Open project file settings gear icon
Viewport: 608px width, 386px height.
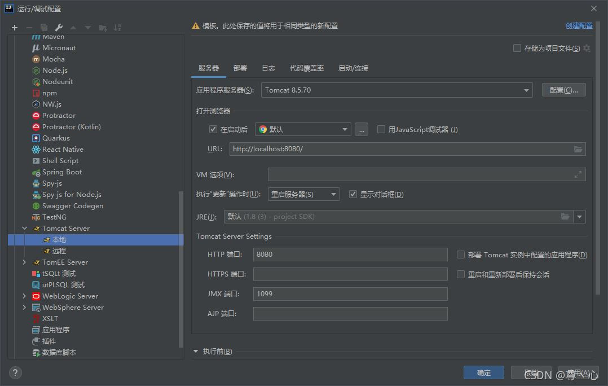click(x=587, y=48)
